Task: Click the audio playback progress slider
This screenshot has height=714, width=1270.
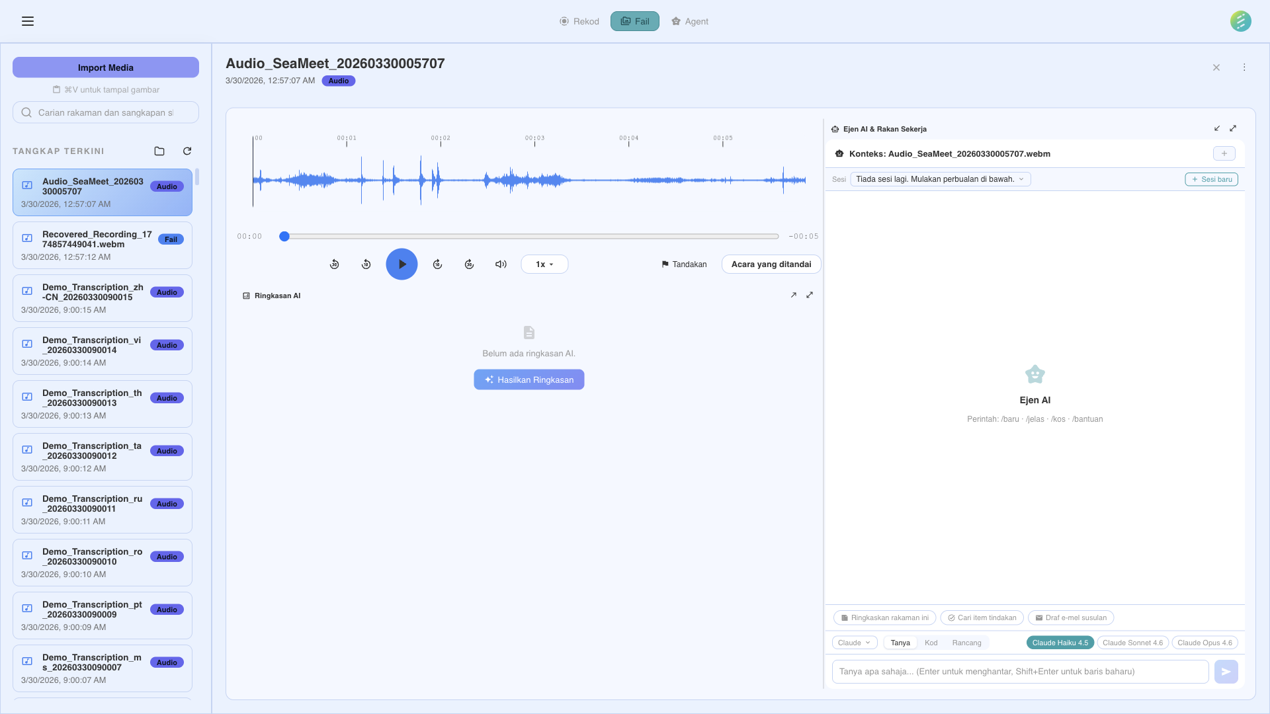Action: click(531, 236)
